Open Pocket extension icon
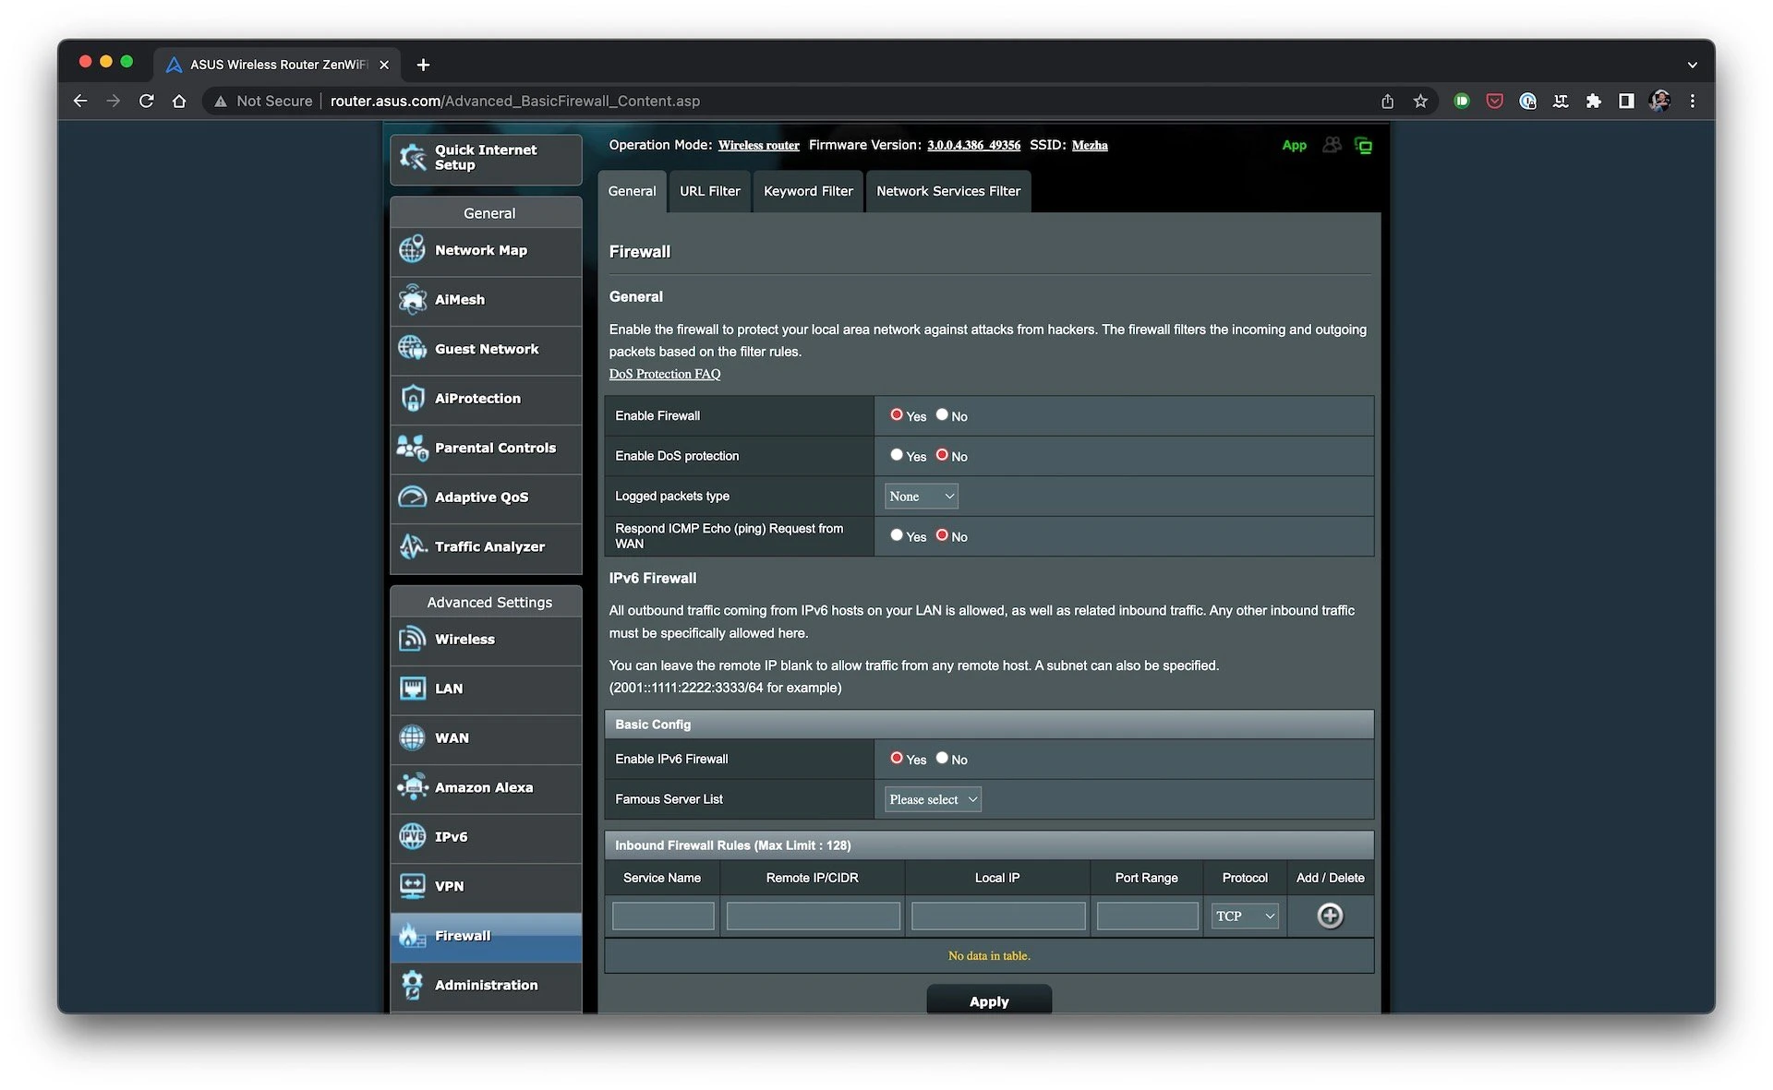 click(x=1494, y=101)
